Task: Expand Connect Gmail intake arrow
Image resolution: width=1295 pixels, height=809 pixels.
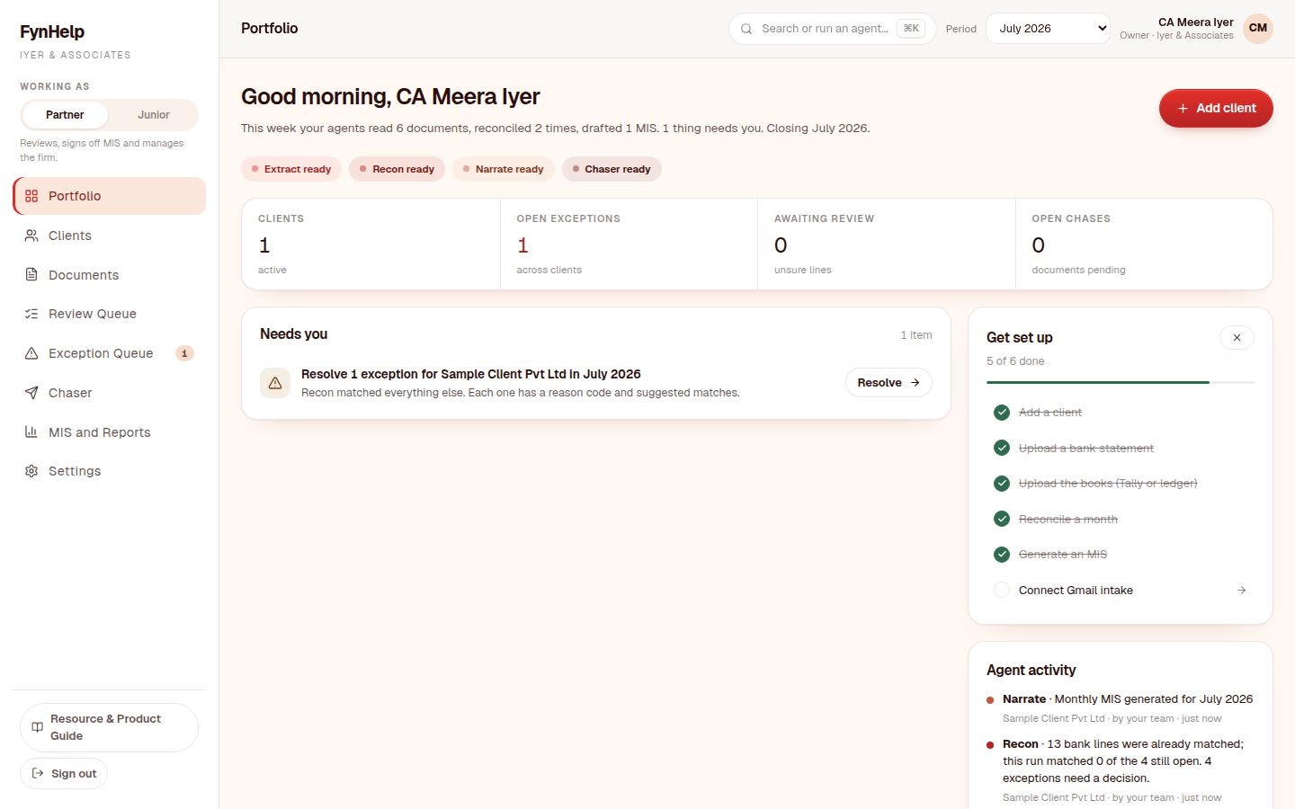Action: coord(1241,591)
